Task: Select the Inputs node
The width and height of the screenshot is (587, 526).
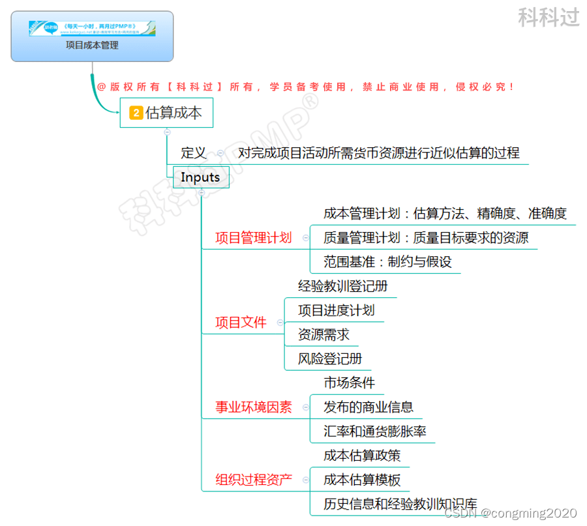Action: (x=200, y=177)
